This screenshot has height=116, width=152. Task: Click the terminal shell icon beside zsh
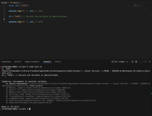(x=113, y=62)
